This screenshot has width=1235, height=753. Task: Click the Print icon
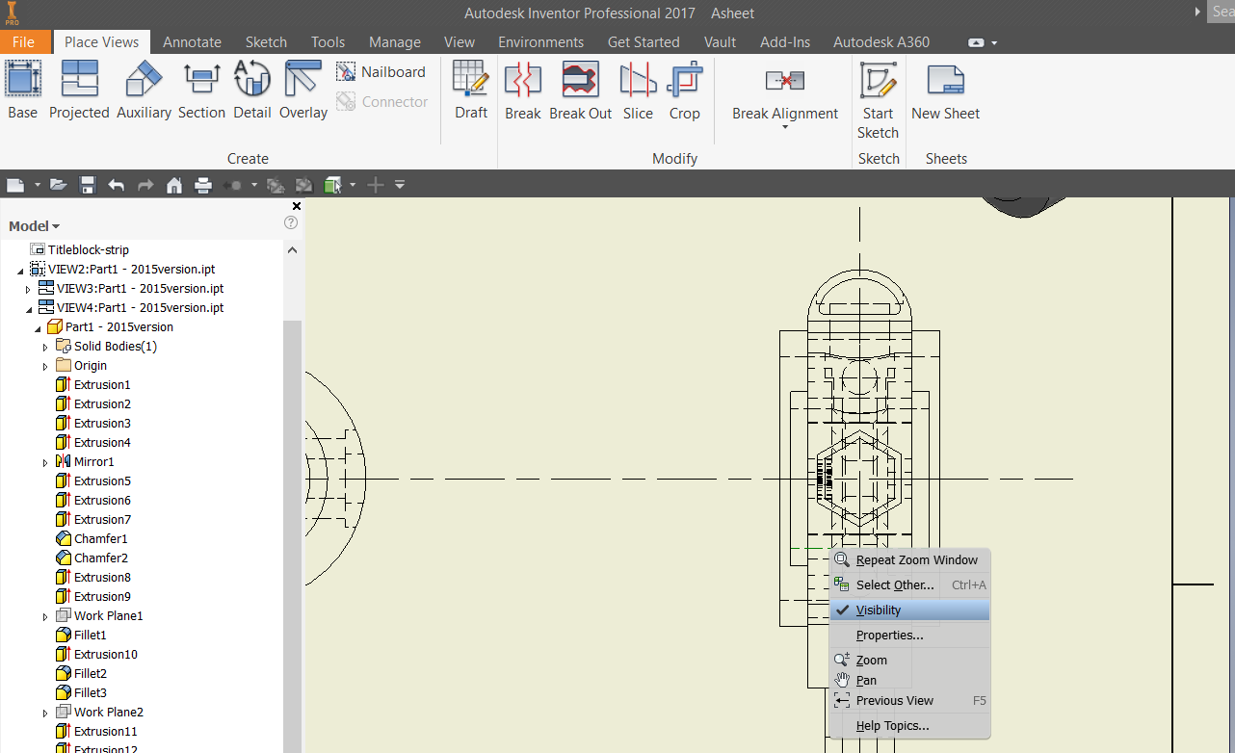(203, 185)
